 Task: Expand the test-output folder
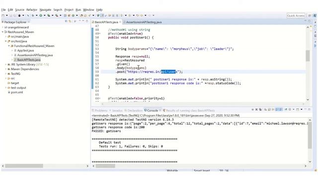(5, 88)
